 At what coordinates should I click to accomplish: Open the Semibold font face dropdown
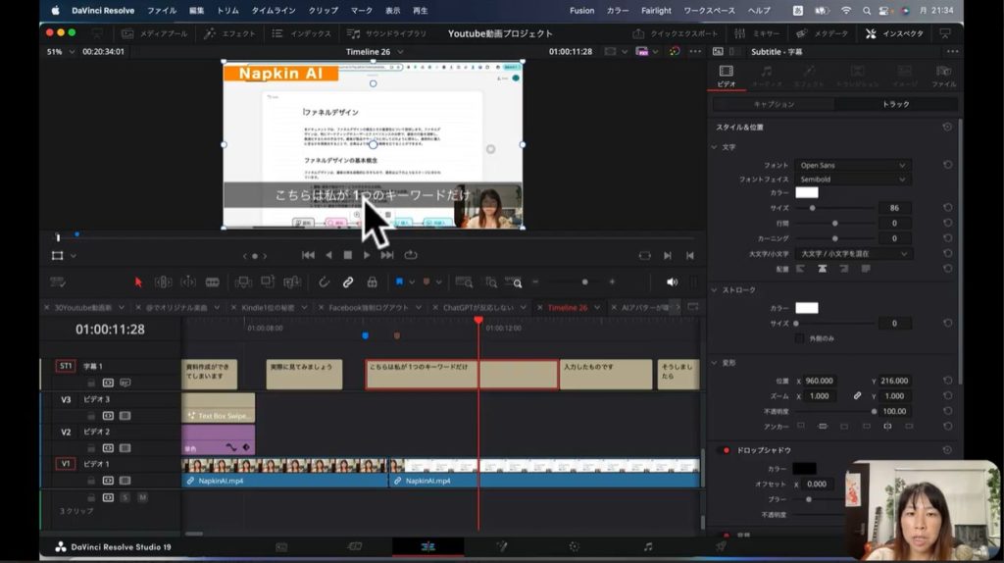(852, 179)
